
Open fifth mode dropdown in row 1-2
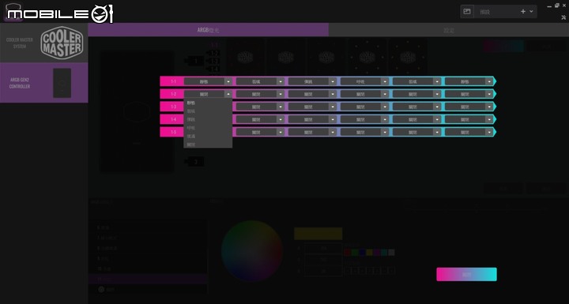click(x=416, y=94)
